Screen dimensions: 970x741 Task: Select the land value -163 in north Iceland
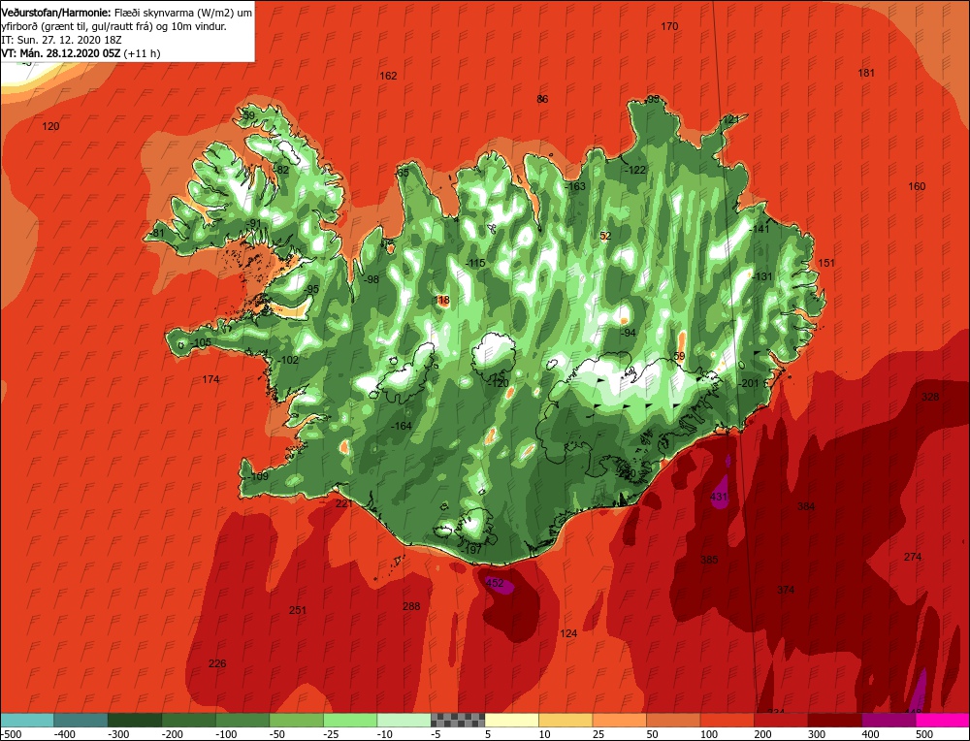click(575, 186)
